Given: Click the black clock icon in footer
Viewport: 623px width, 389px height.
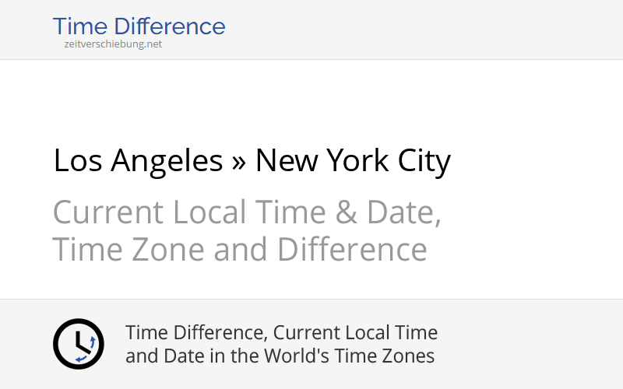Looking at the screenshot, I should (78, 344).
